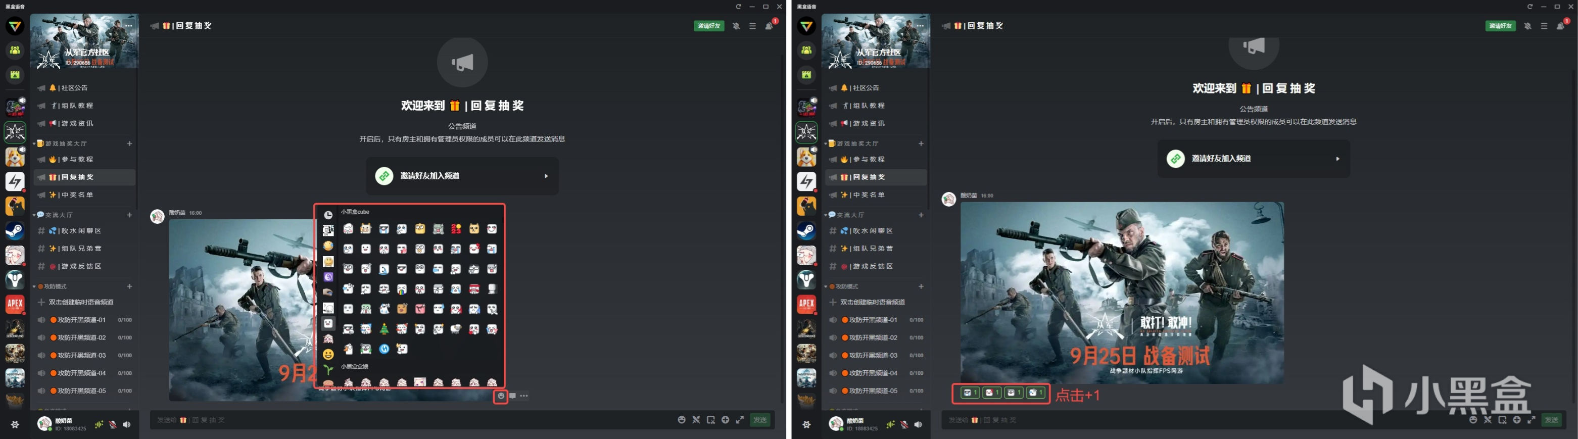Open notifications bell in right window header

pyautogui.click(x=1560, y=26)
